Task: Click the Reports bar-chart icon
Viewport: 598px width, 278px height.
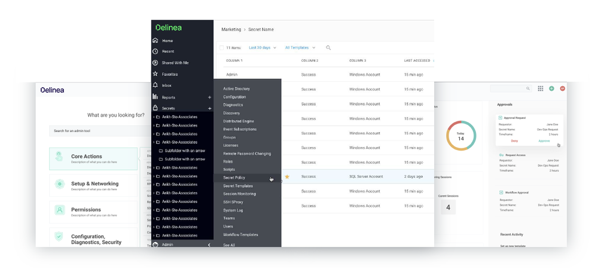Action: (155, 97)
